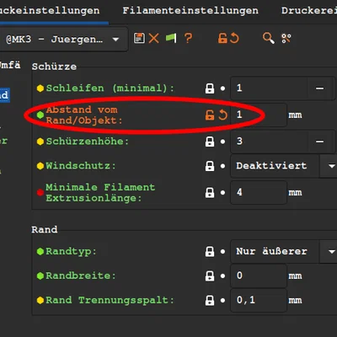Click the Randbreite input field

point(259,275)
